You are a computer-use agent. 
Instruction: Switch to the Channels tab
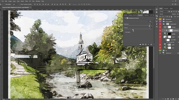(x=166, y=8)
